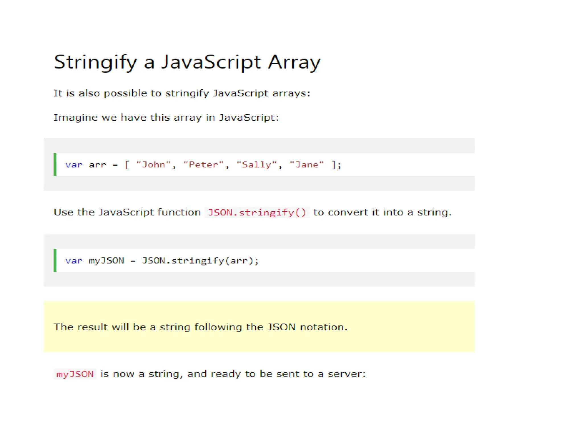The width and height of the screenshot is (583, 437).
Task: Click 'JSON.stringify(arr);' in second code block
Action: 200,261
